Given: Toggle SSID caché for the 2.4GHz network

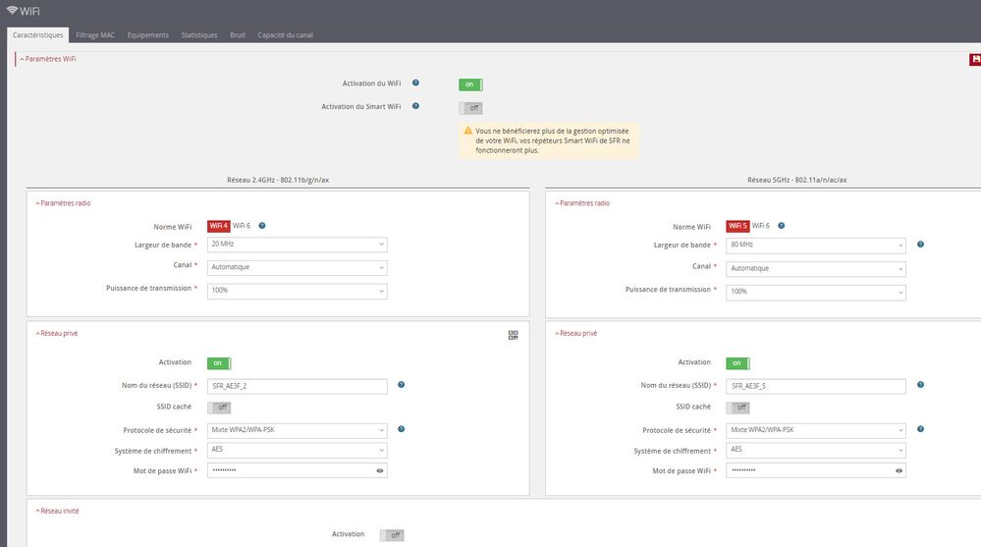Looking at the screenshot, I should click(219, 408).
